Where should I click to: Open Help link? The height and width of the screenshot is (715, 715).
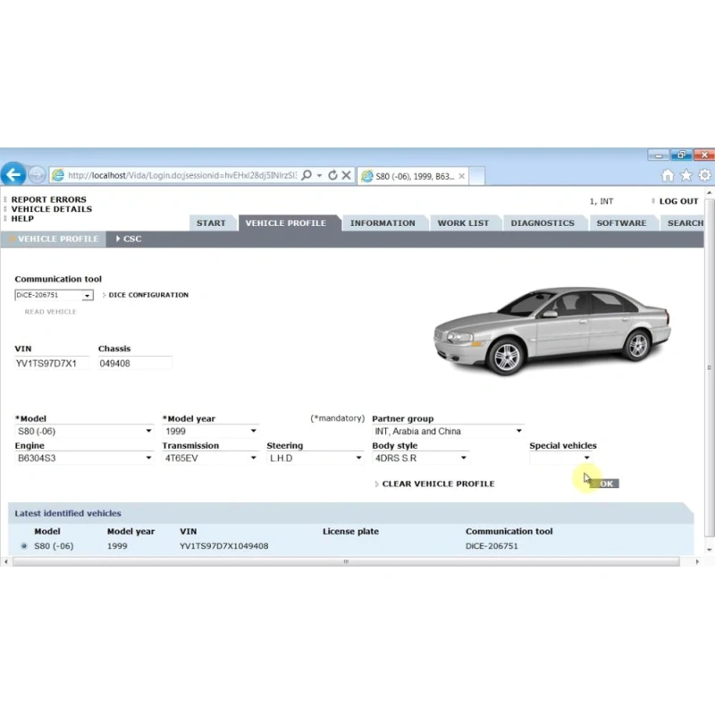[22, 219]
